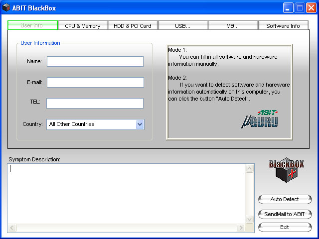Click the symptom box scroll left arrow

[x=12, y=228]
